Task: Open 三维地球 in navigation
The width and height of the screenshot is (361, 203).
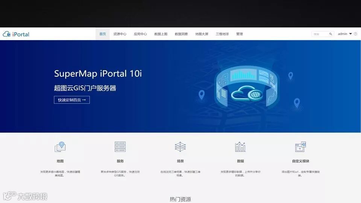Action: [222, 34]
